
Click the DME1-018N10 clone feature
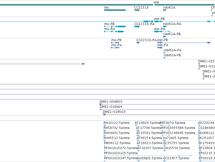(x=159, y=114)
